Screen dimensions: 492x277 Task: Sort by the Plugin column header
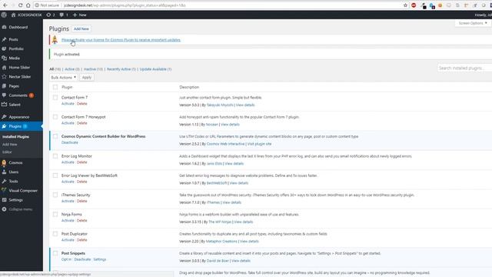[x=67, y=87]
